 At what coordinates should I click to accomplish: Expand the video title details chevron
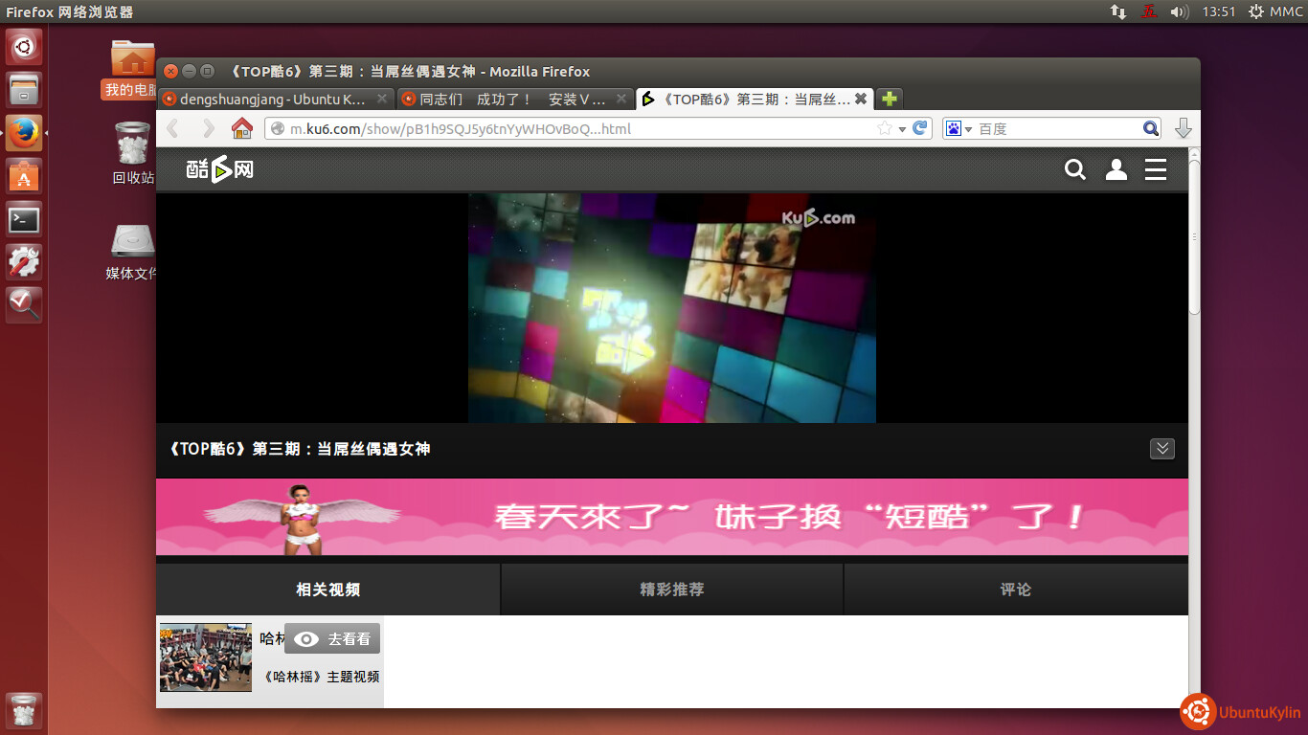(1161, 449)
